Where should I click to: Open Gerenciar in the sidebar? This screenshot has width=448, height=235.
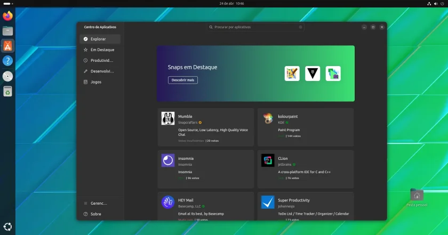click(x=100, y=204)
